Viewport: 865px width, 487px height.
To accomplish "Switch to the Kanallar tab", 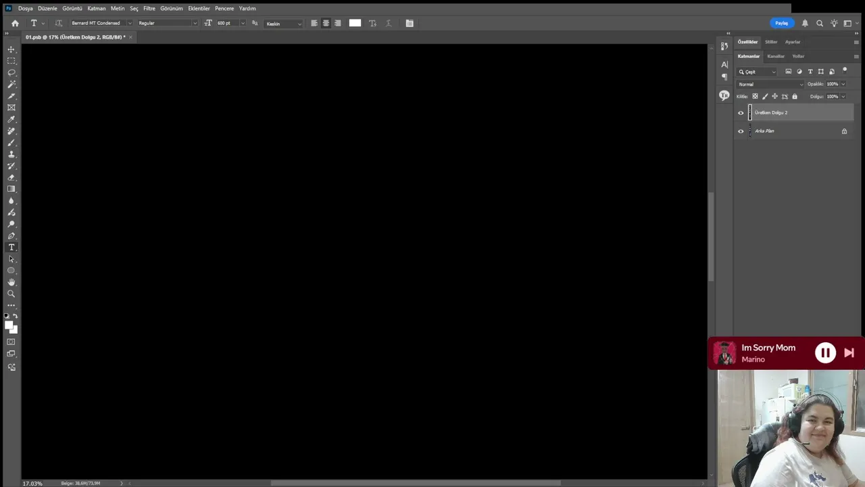I will [x=776, y=56].
